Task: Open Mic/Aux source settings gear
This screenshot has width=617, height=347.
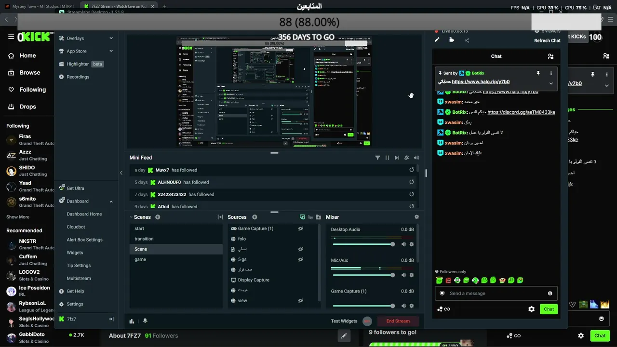Action: click(412, 275)
